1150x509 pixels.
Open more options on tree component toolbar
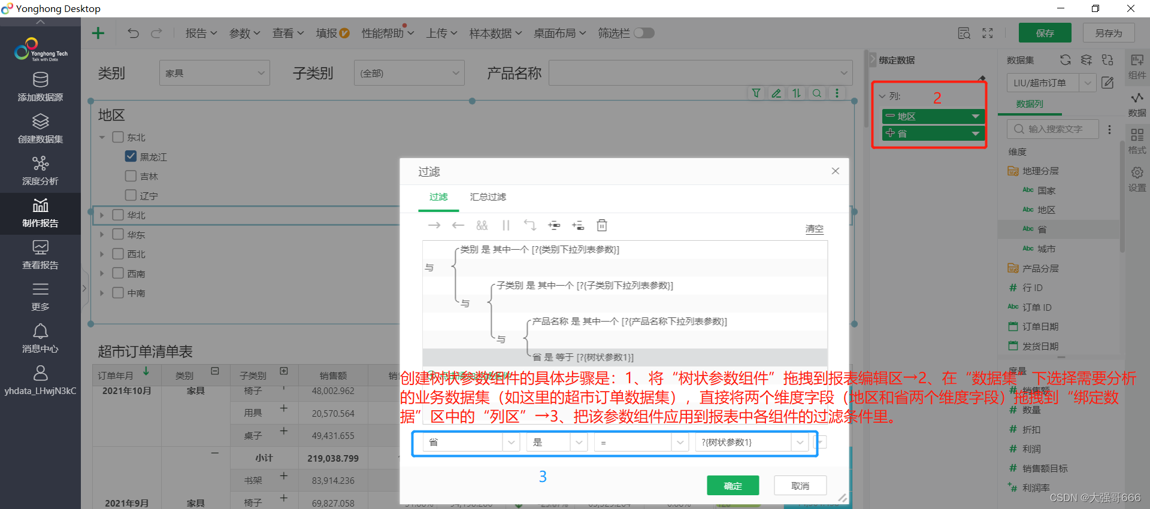[837, 93]
